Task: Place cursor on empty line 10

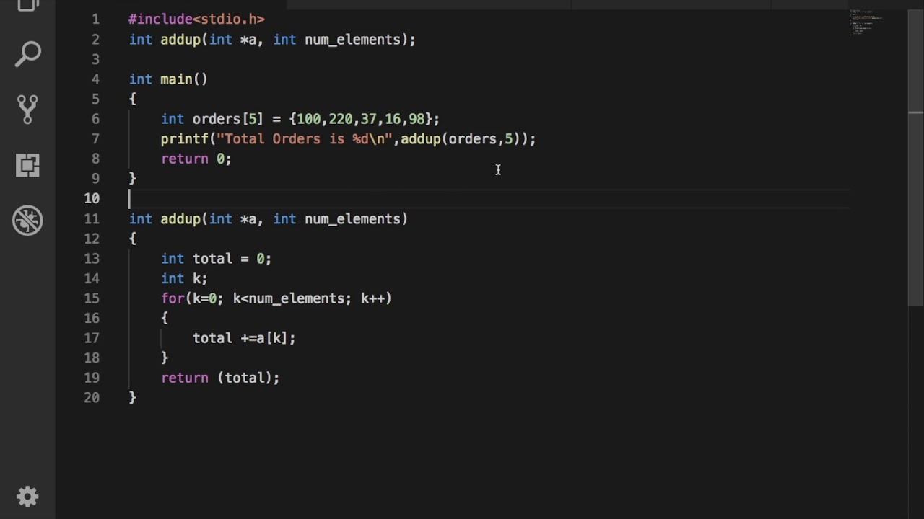Action: pos(489,198)
